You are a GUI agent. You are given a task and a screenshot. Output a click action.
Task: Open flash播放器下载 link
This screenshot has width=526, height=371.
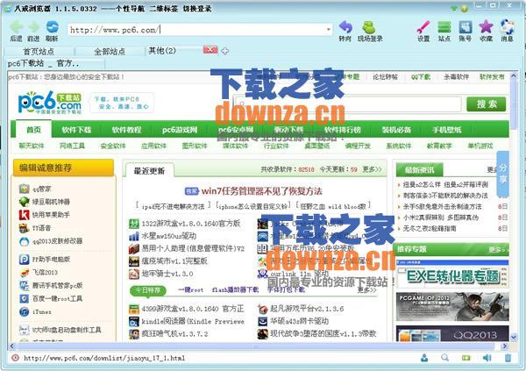coord(235,289)
